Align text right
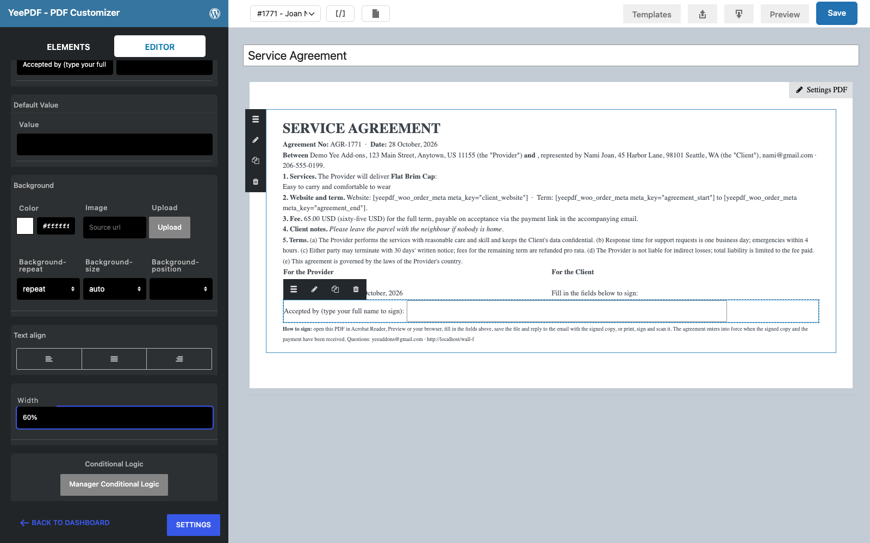This screenshot has height=543, width=870. (179, 359)
